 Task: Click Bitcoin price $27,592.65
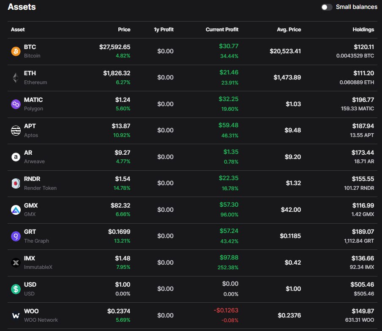(115, 47)
